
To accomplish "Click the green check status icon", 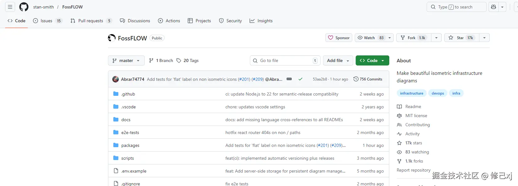I will (300, 79).
